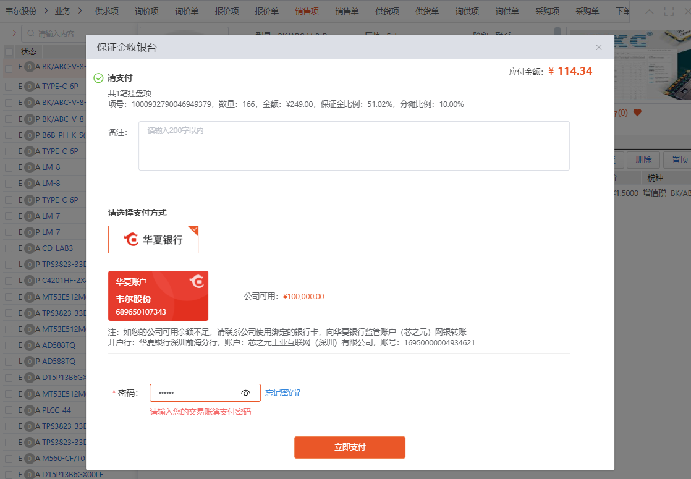Click the 华夏账户 red account card
The image size is (691, 479).
tap(158, 295)
